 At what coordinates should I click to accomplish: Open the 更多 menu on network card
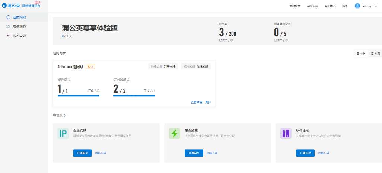[x=208, y=102]
